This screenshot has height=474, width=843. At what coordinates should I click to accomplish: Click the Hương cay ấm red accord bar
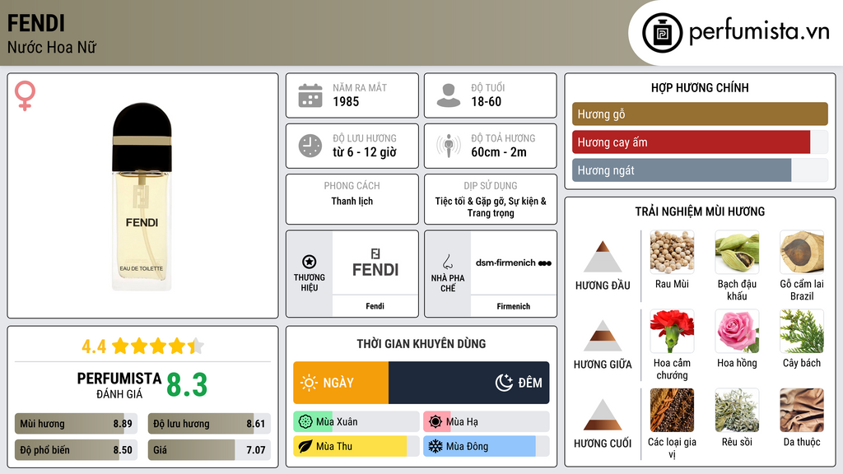[700, 142]
